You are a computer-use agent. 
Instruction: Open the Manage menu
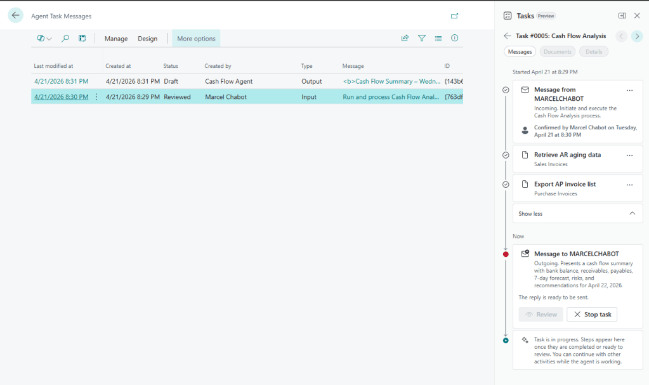(x=116, y=39)
